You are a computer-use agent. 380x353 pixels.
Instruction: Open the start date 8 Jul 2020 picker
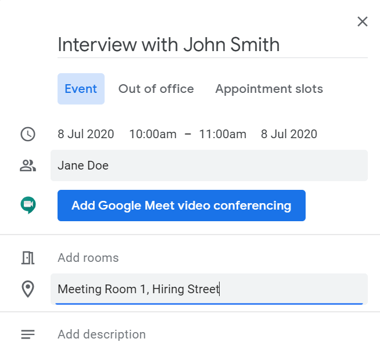pos(86,134)
